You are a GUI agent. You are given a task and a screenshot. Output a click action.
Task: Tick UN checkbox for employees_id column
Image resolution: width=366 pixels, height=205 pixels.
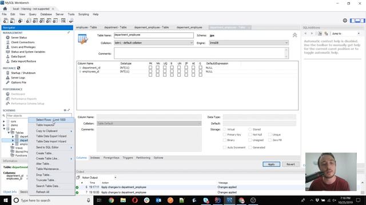(179, 71)
